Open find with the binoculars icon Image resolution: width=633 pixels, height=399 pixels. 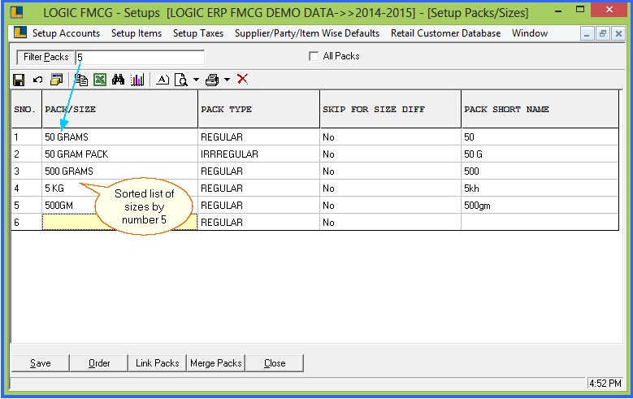click(x=119, y=80)
